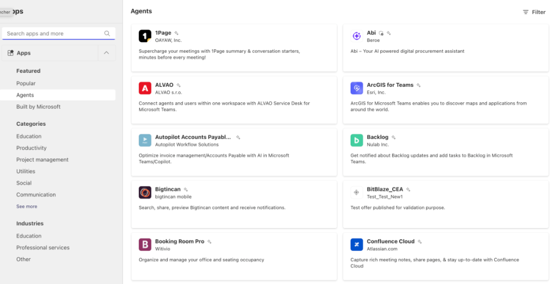Open Professional services industry
Viewport: 556px width, 284px height.
pyautogui.click(x=43, y=248)
